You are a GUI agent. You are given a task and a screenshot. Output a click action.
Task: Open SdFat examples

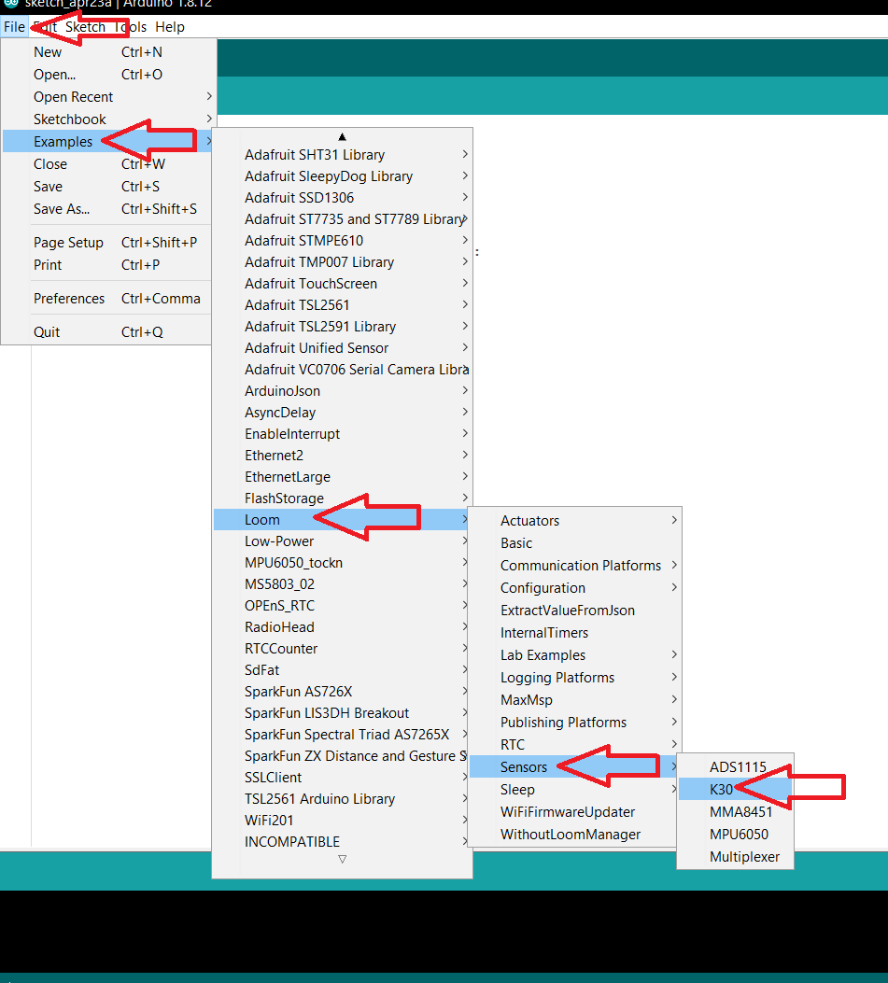point(342,670)
